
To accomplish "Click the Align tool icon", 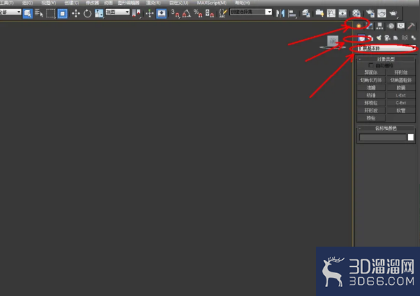I will click(292, 13).
